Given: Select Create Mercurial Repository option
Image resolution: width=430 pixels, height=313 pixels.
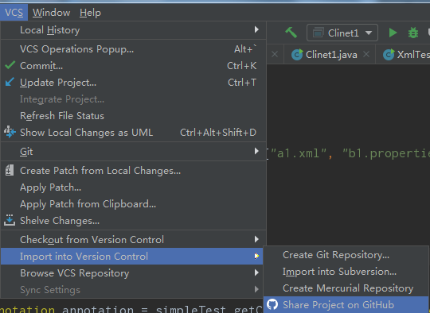Looking at the screenshot, I should point(346,288).
